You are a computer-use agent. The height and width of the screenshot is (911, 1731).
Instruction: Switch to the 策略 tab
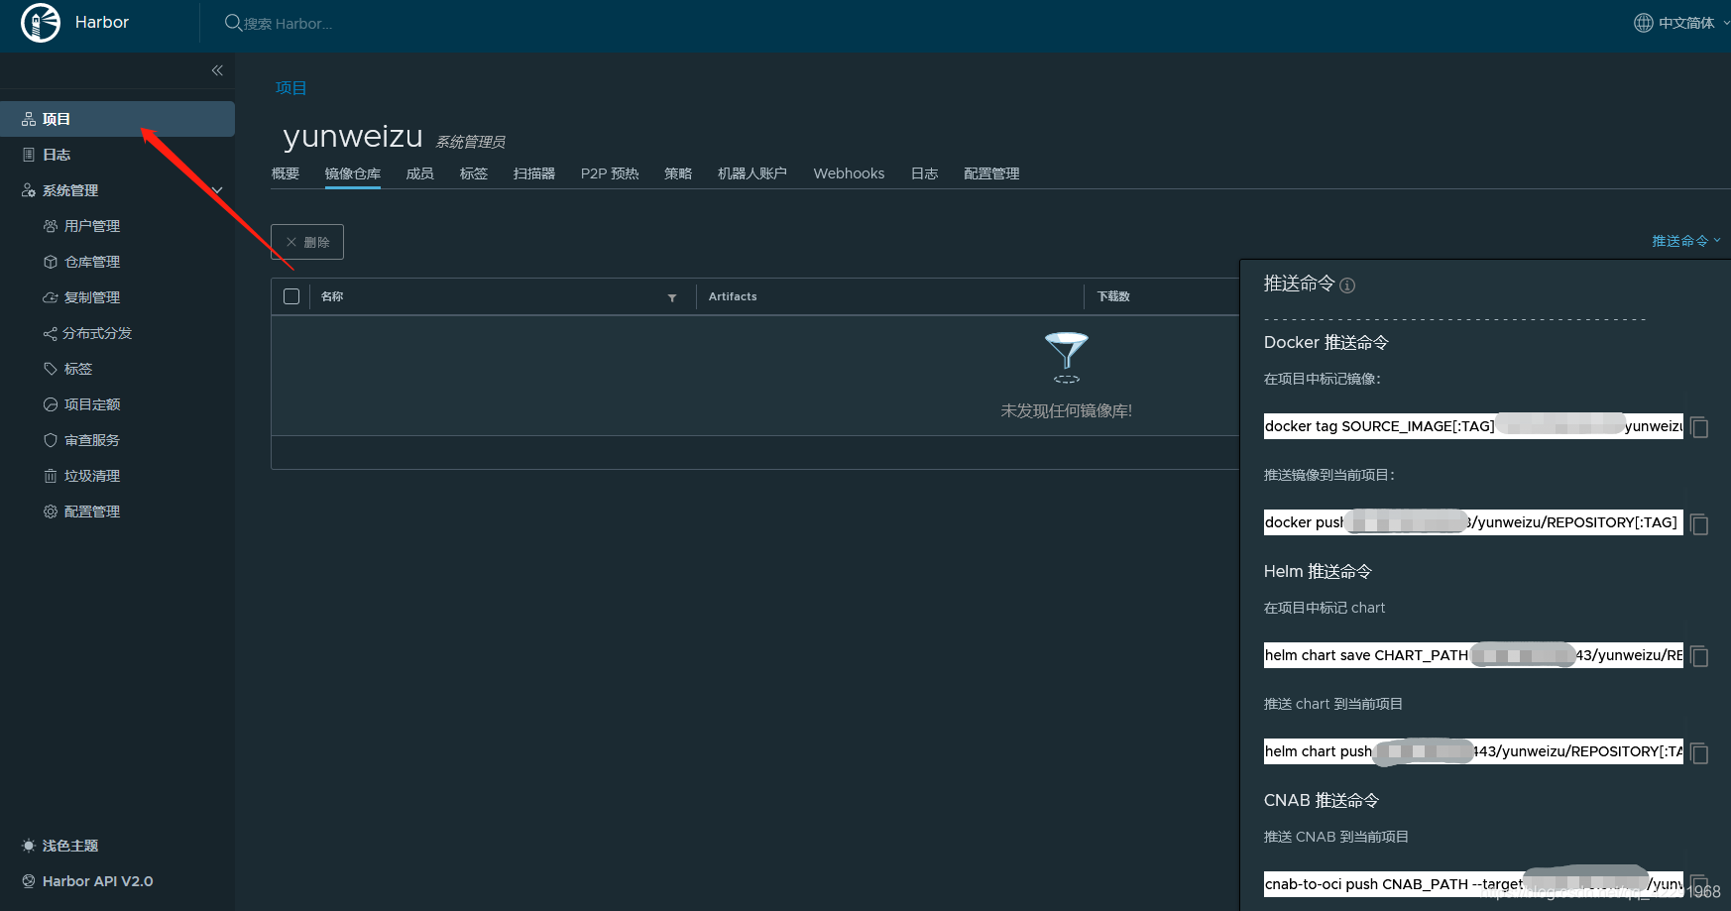point(678,173)
